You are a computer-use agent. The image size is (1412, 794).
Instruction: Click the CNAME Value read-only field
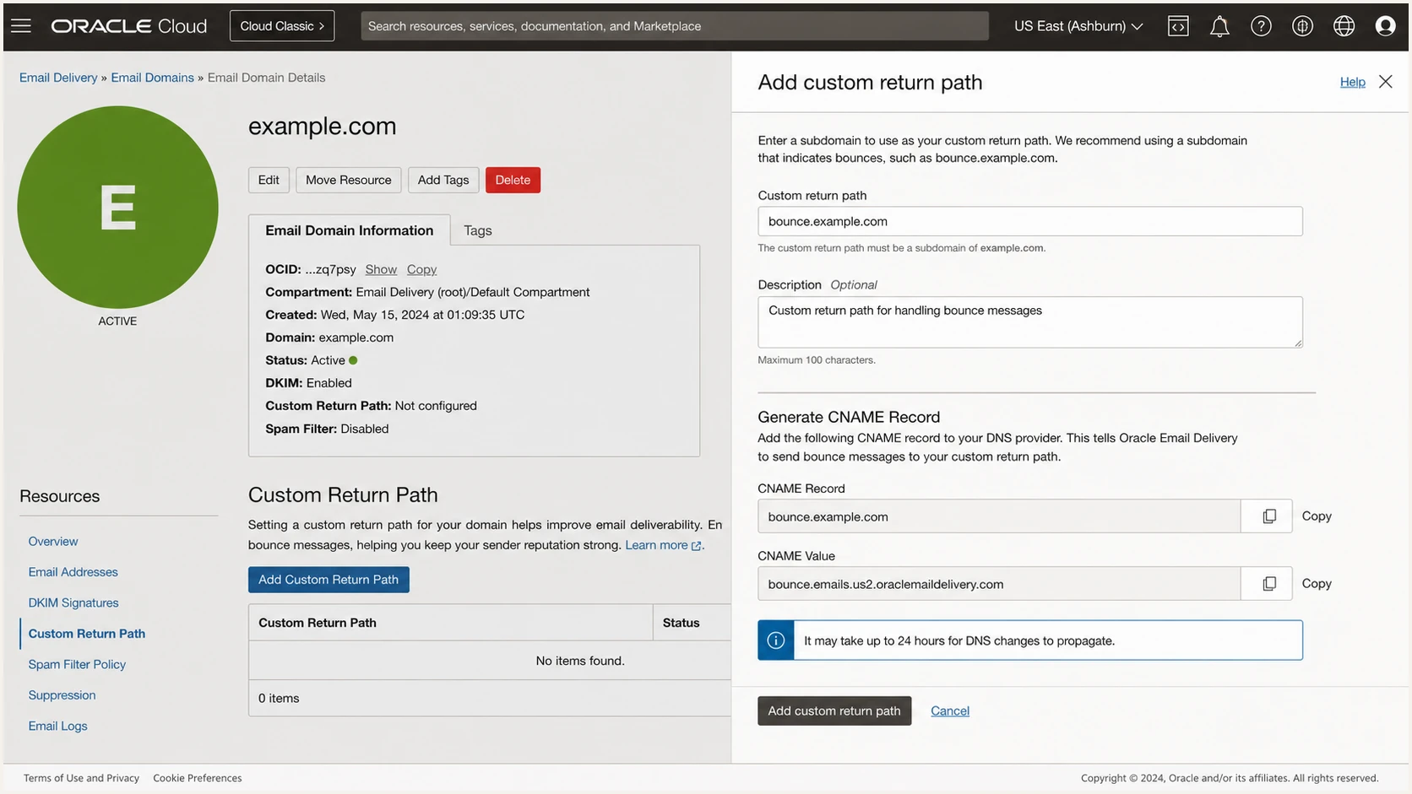point(999,584)
